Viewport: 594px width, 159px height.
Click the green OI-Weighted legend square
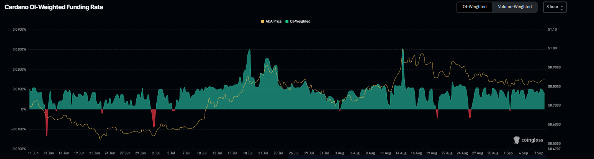287,21
